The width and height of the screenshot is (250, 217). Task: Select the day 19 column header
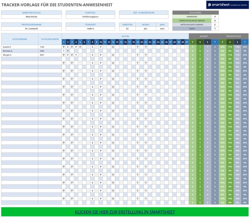[137, 42]
